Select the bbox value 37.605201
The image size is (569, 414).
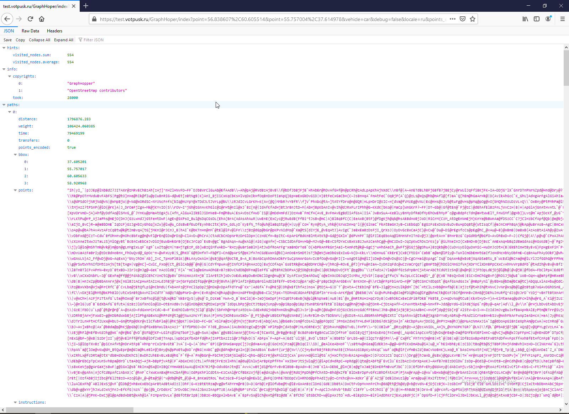pos(77,162)
